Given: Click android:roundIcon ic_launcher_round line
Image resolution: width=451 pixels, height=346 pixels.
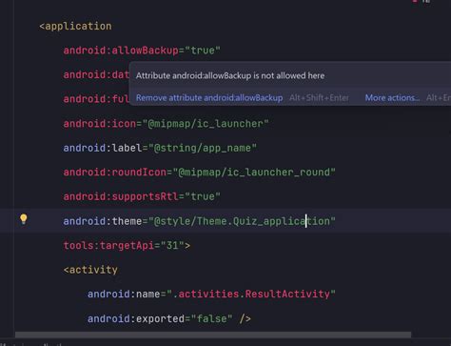Looking at the screenshot, I should [x=199, y=173].
